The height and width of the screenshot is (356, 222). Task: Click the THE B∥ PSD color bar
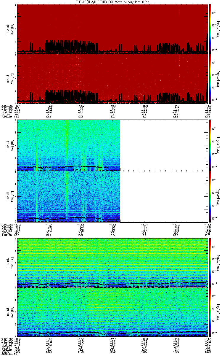[210, 312]
